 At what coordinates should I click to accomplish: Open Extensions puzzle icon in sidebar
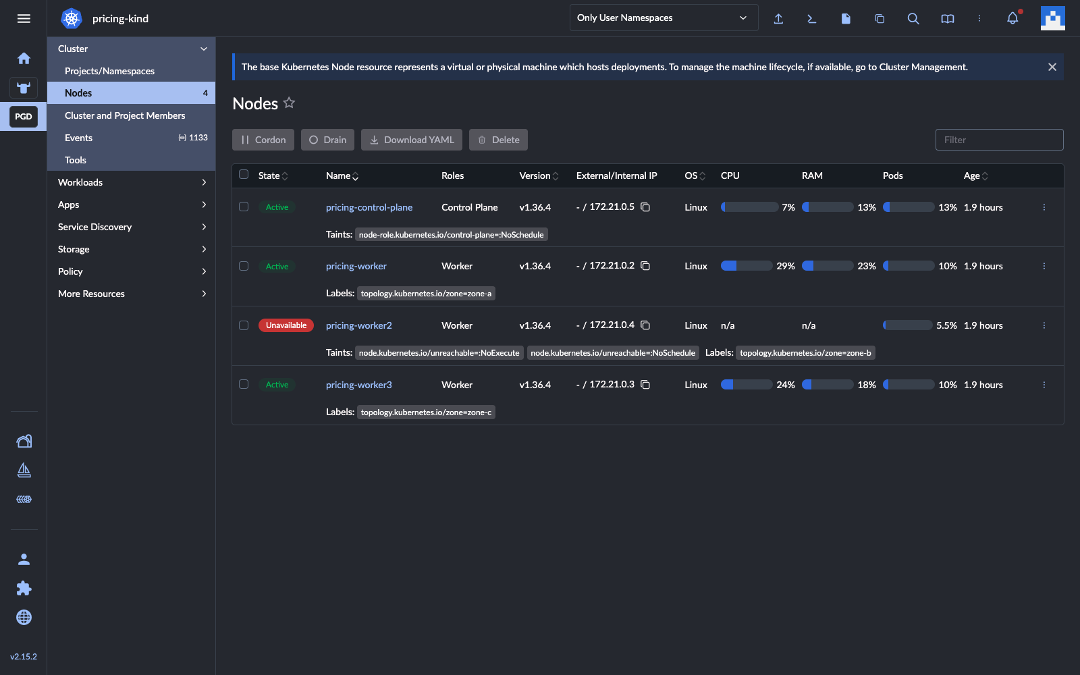(24, 588)
